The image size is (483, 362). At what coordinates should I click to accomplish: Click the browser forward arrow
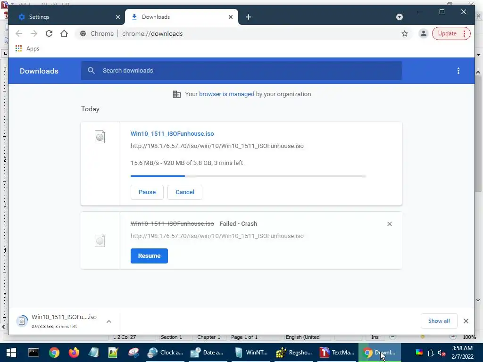[34, 33]
